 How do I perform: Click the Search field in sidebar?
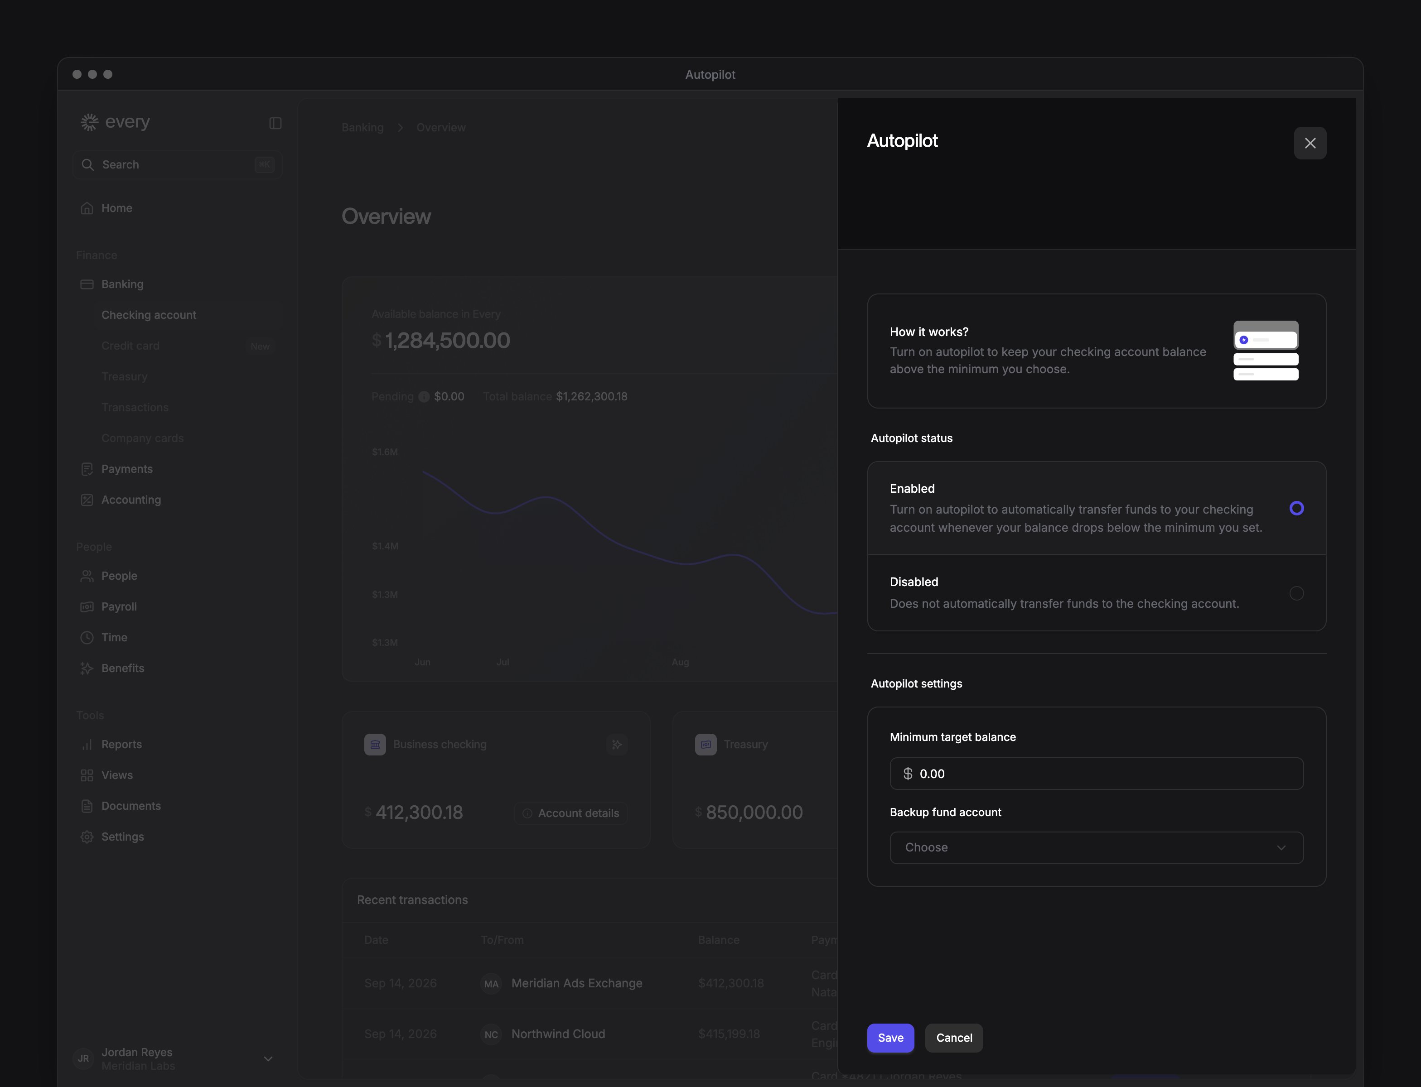[177, 165]
